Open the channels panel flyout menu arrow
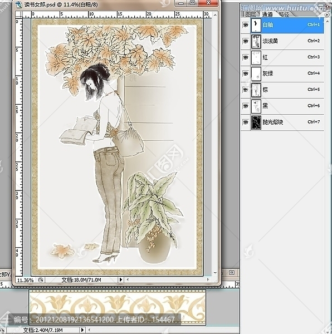The width and height of the screenshot is (332, 334). 327,14
